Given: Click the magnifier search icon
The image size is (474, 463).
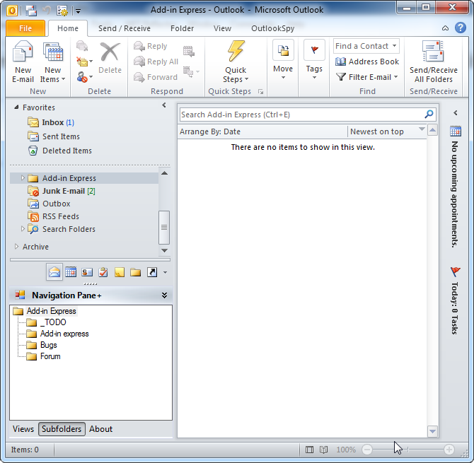Looking at the screenshot, I should (x=429, y=115).
